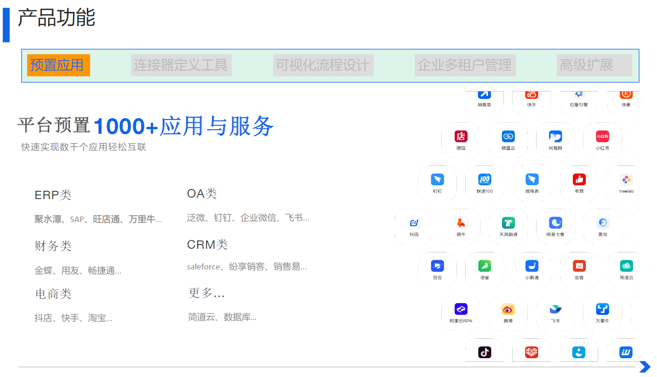
Task: Click the 金蝶、用友、畅捷通 list
Action: coord(78,270)
